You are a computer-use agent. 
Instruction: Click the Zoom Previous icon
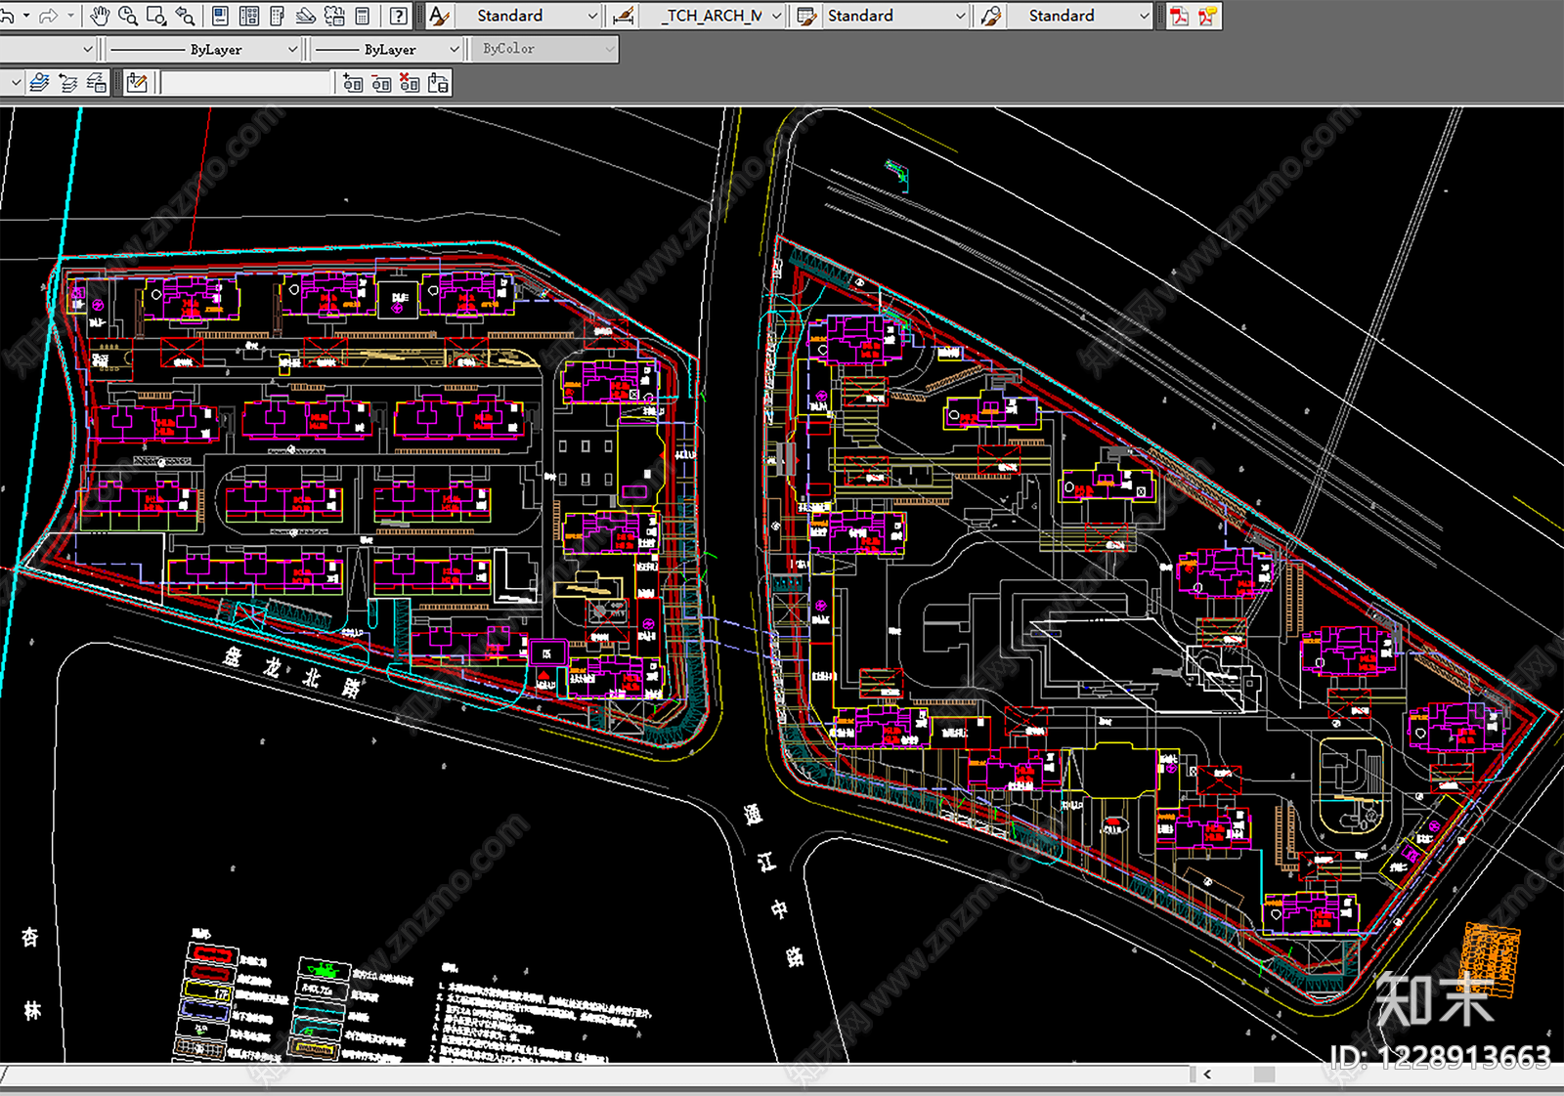coord(185,16)
